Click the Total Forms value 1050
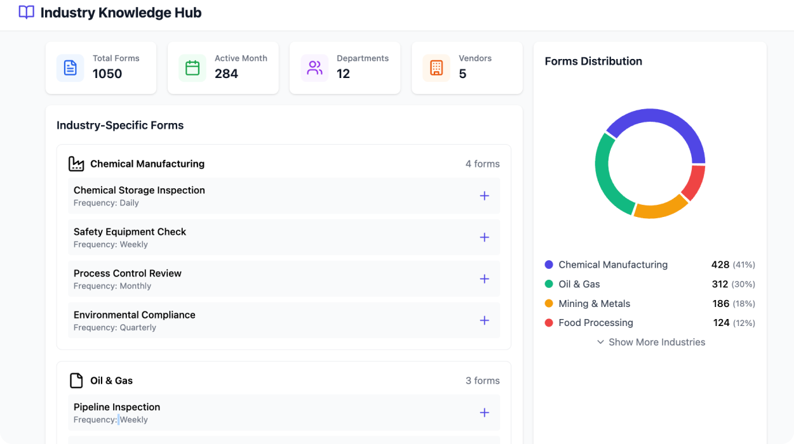 (x=107, y=74)
